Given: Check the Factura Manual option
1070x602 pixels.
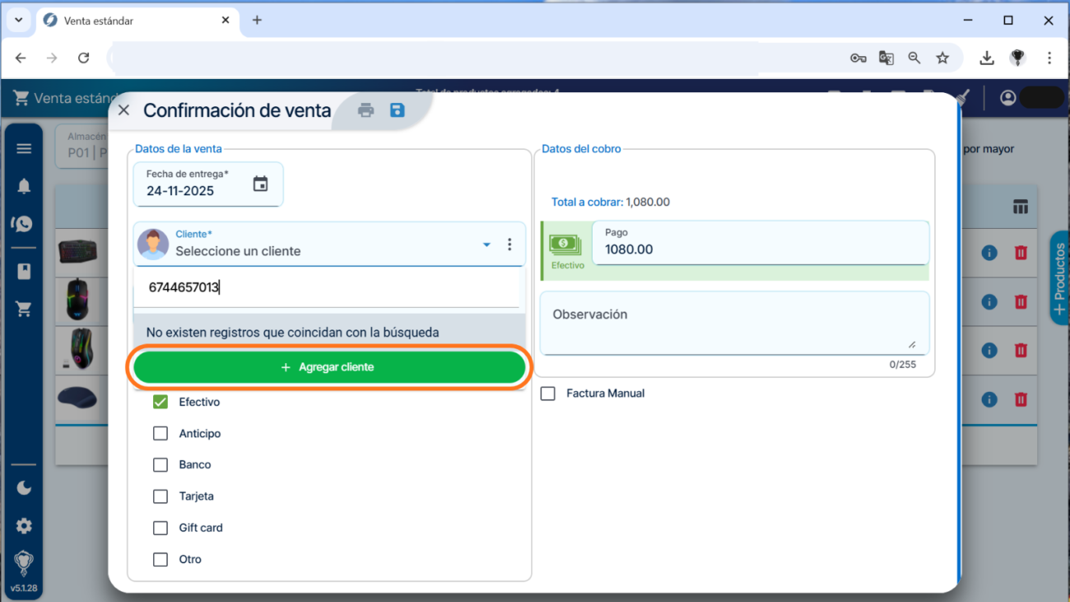Looking at the screenshot, I should pyautogui.click(x=548, y=394).
